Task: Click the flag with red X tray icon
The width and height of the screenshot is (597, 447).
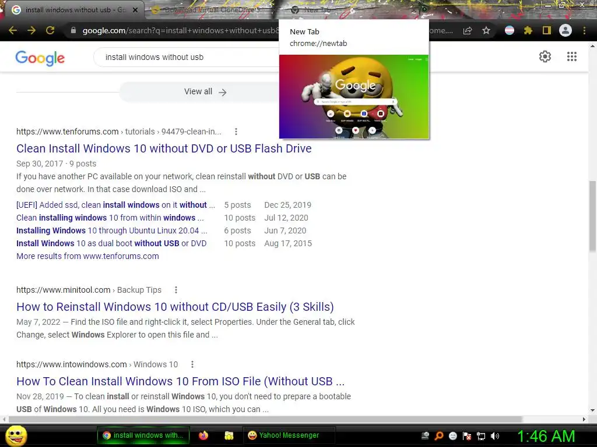Action: (x=467, y=436)
